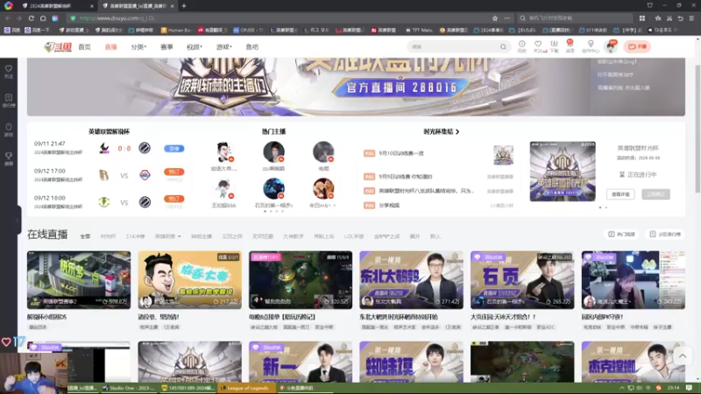Open 关注 heart icon in left sidebar
The image size is (701, 394).
click(9, 72)
